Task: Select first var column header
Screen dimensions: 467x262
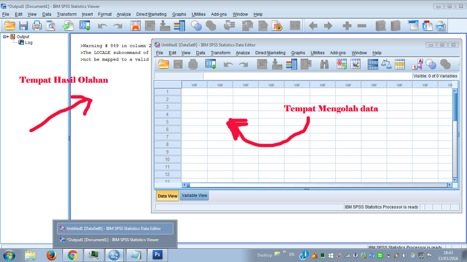Action: [194, 85]
